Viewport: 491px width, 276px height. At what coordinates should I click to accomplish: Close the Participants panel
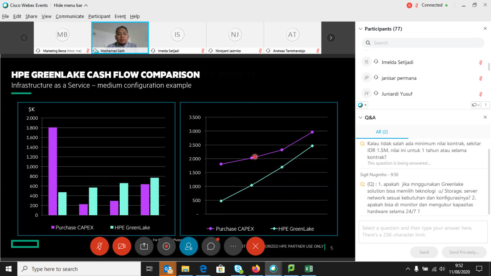[x=485, y=29]
